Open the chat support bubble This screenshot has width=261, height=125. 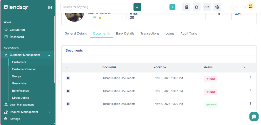[x=254, y=116]
